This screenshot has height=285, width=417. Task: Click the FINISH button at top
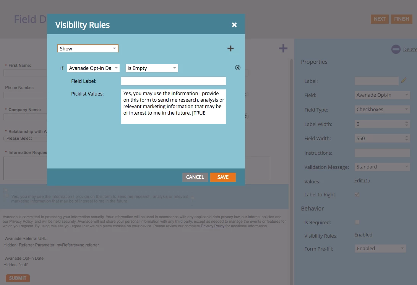point(402,19)
